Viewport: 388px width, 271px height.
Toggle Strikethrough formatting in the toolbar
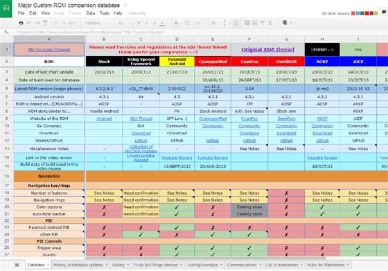pos(155,23)
